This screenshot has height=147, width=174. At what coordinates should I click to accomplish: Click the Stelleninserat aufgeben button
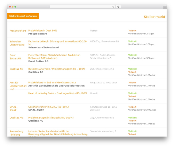(x=23, y=16)
